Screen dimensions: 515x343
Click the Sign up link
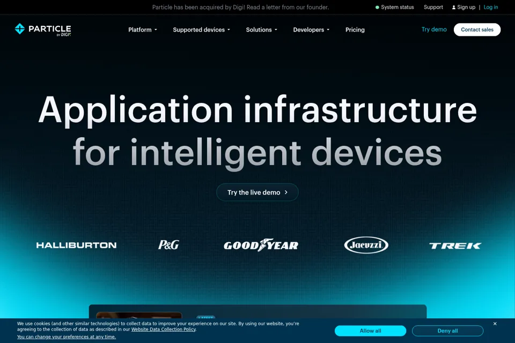(466, 7)
